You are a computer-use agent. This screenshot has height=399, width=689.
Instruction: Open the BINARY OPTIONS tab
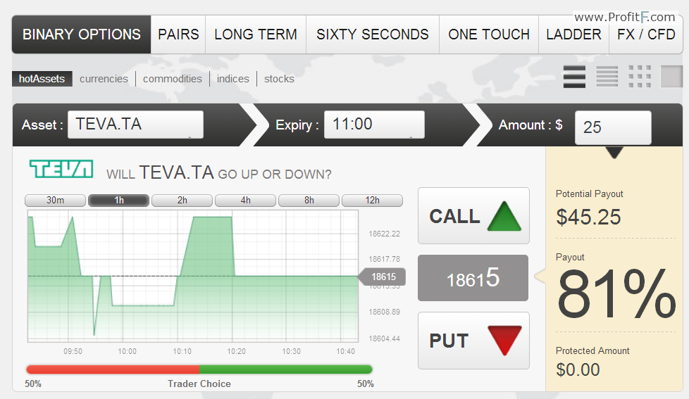82,34
